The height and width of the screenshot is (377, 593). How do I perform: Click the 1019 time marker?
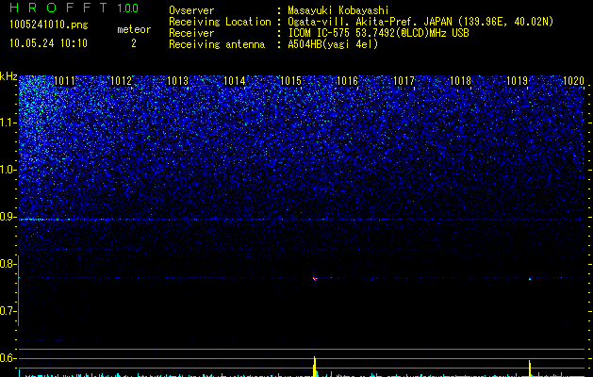517,81
